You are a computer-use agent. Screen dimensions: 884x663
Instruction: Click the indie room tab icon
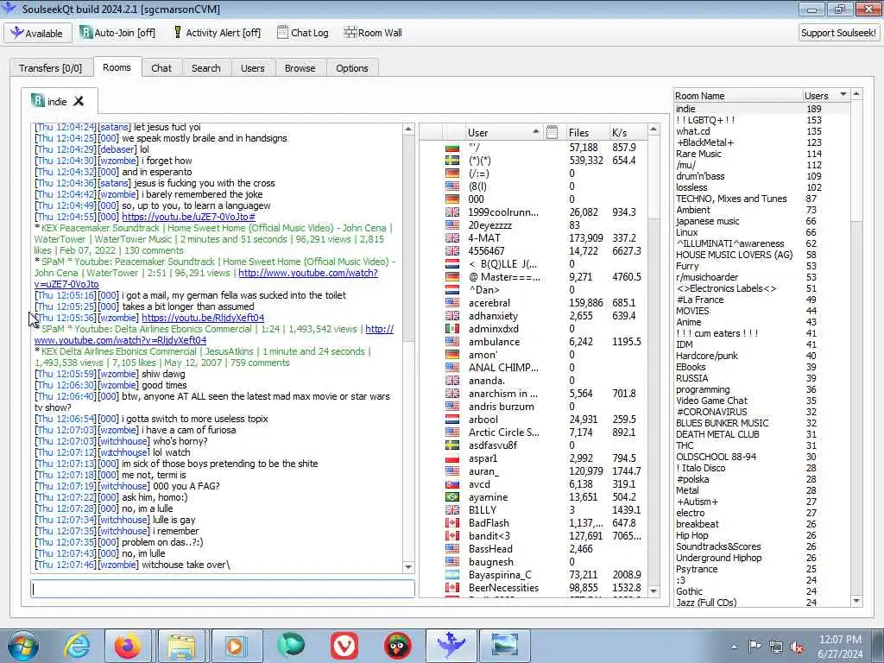coord(38,101)
